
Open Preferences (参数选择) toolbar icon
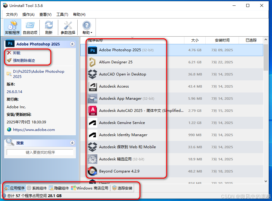point(68,27)
